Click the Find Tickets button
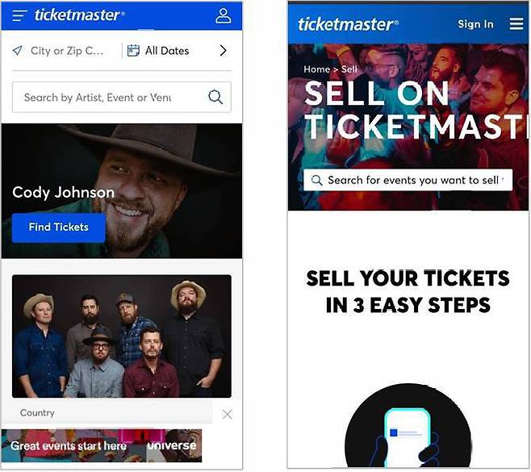Screen dimensions: 531x472 click(x=59, y=228)
